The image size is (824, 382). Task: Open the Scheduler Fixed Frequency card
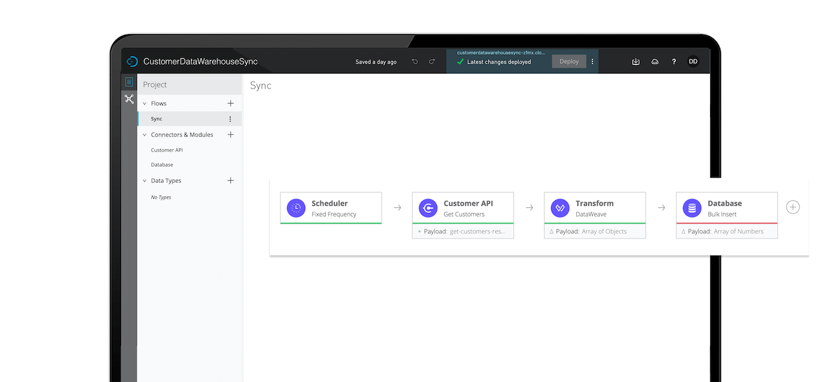pos(331,208)
